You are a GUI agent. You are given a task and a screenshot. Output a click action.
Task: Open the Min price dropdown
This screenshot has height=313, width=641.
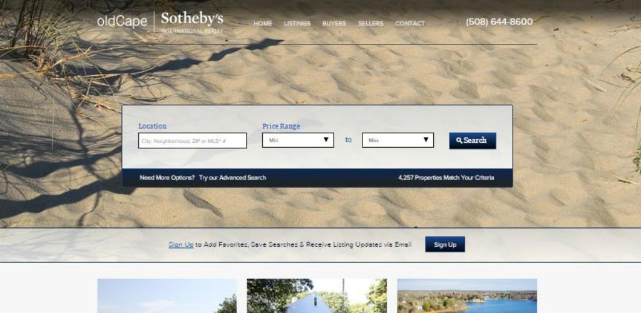pos(298,140)
